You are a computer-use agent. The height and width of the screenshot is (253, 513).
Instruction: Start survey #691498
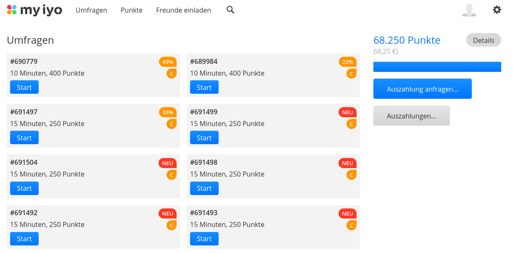(204, 188)
